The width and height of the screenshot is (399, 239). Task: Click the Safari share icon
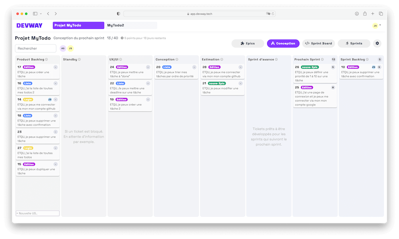pyautogui.click(x=364, y=14)
